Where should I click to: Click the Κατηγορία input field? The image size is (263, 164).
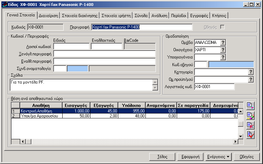coord(221,72)
